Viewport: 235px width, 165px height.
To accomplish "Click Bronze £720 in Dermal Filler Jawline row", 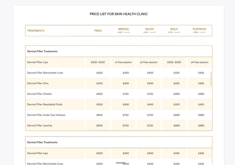I will click(x=126, y=126).
